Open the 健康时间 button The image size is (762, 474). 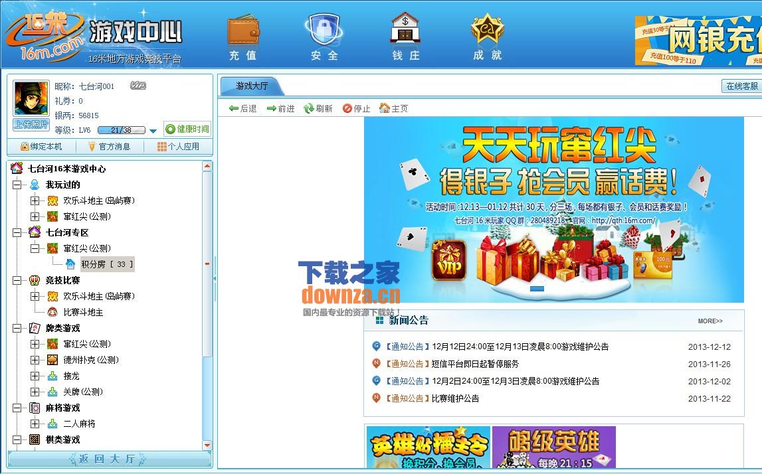187,129
